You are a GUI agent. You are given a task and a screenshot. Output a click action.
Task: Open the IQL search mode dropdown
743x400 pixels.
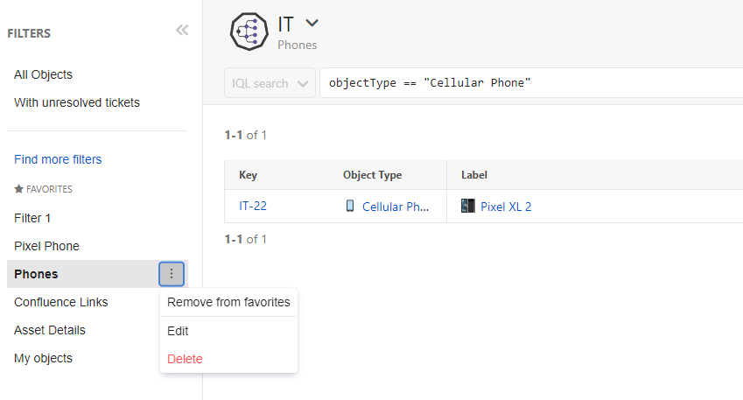coord(270,83)
